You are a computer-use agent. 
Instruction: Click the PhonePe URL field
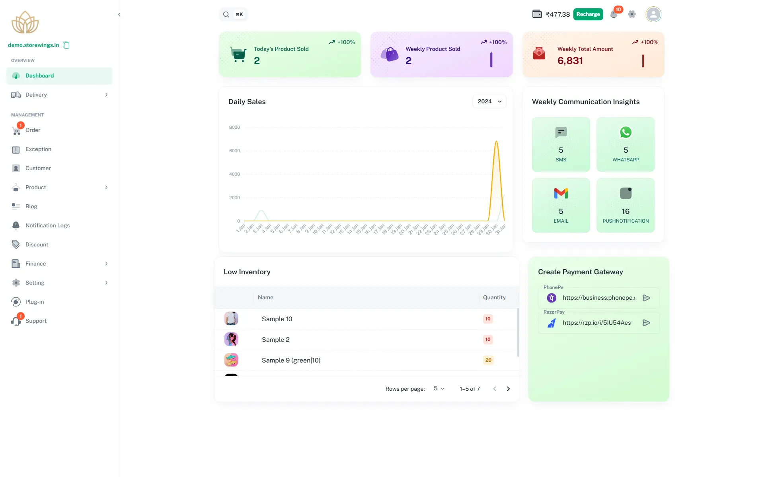click(x=598, y=298)
